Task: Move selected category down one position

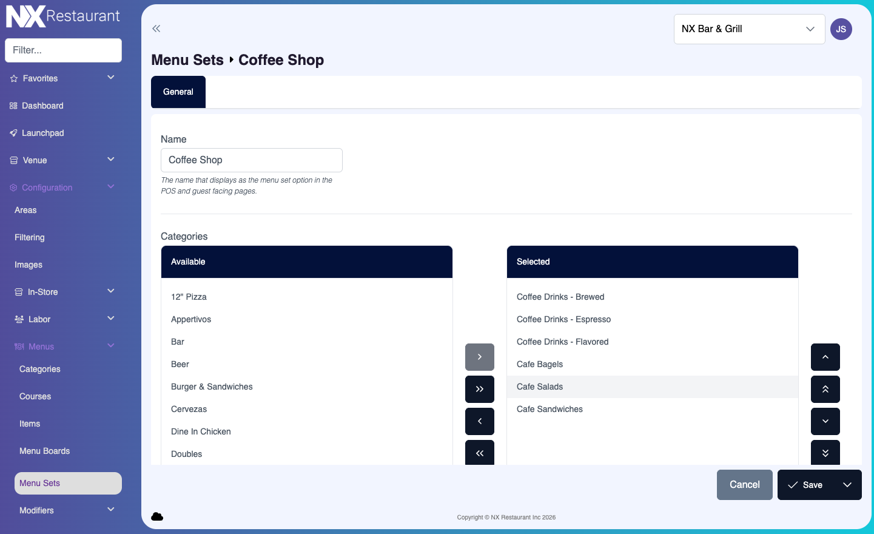Action: click(x=825, y=421)
